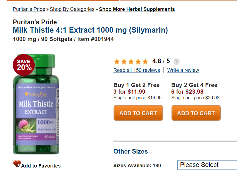Click the heart icon beside Add to Favorites
237x177 pixels.
click(x=17, y=164)
